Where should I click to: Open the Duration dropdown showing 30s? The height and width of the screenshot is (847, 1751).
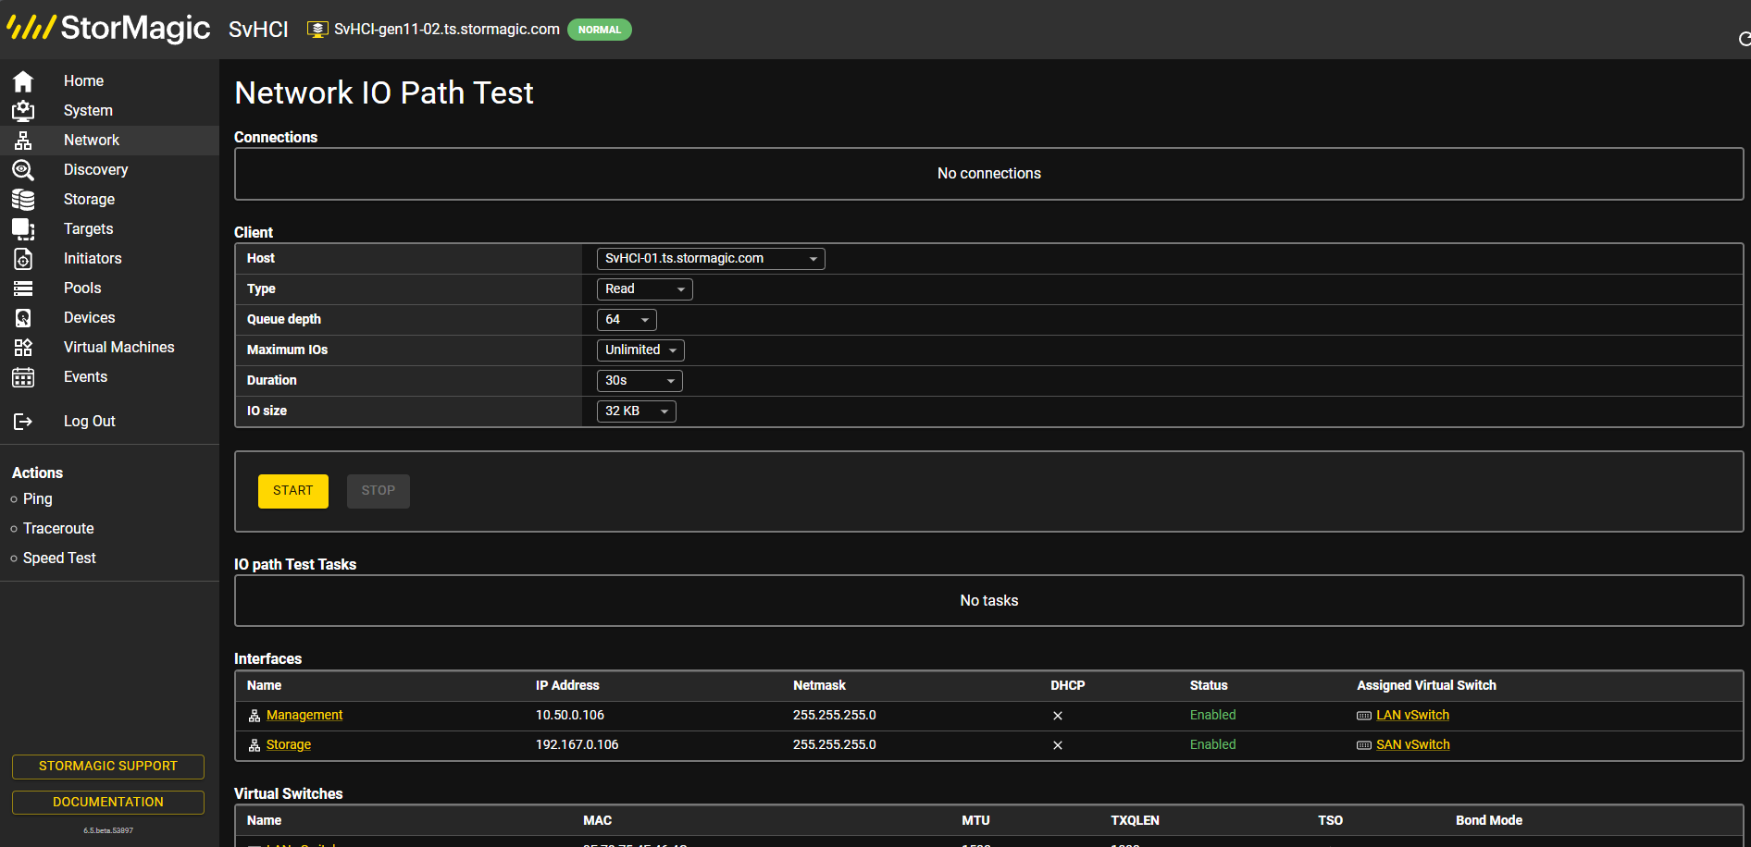(x=640, y=381)
